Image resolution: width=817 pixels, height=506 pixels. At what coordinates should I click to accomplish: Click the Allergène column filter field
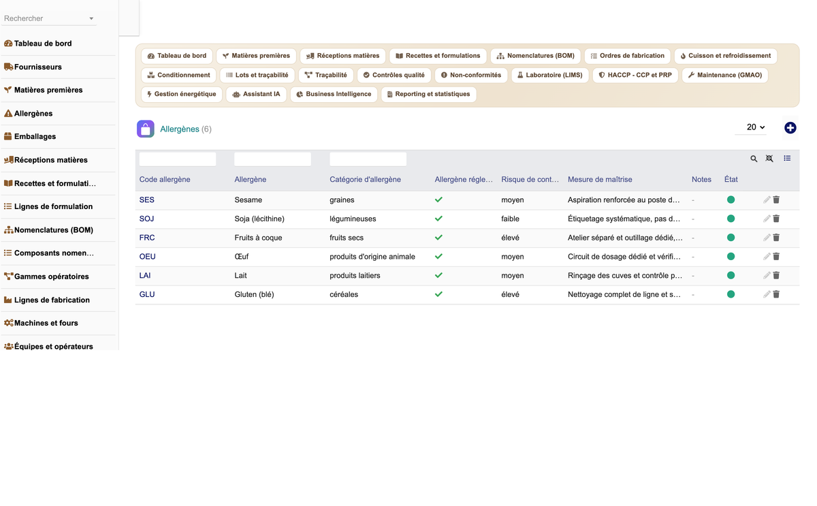point(272,159)
